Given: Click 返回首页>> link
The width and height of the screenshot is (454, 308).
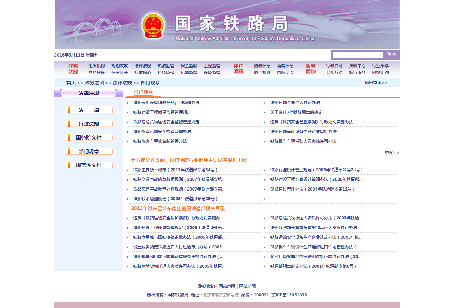Looking at the screenshot, I should (376, 83).
